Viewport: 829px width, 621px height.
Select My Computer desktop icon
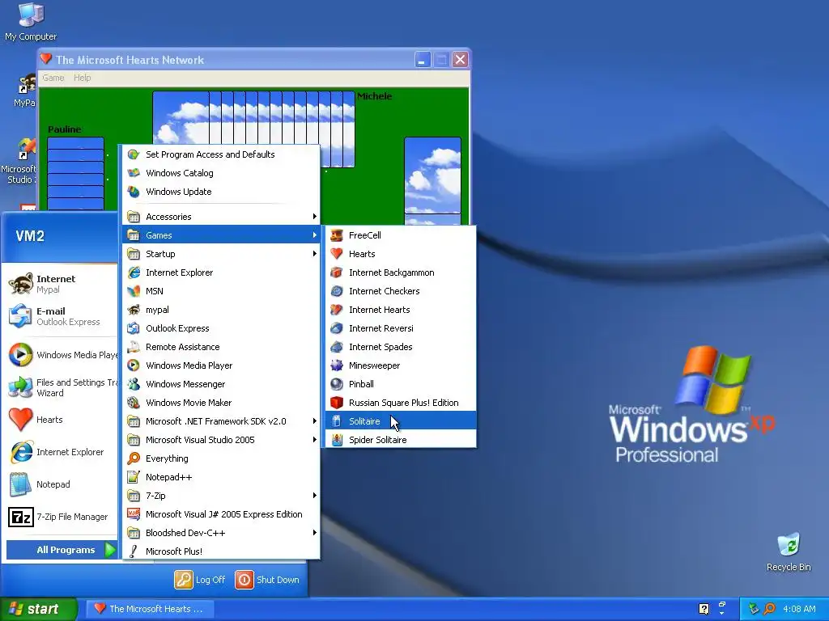click(x=31, y=22)
